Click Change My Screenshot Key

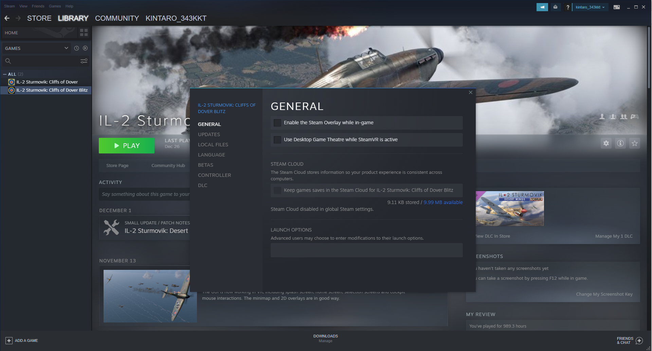pyautogui.click(x=604, y=294)
